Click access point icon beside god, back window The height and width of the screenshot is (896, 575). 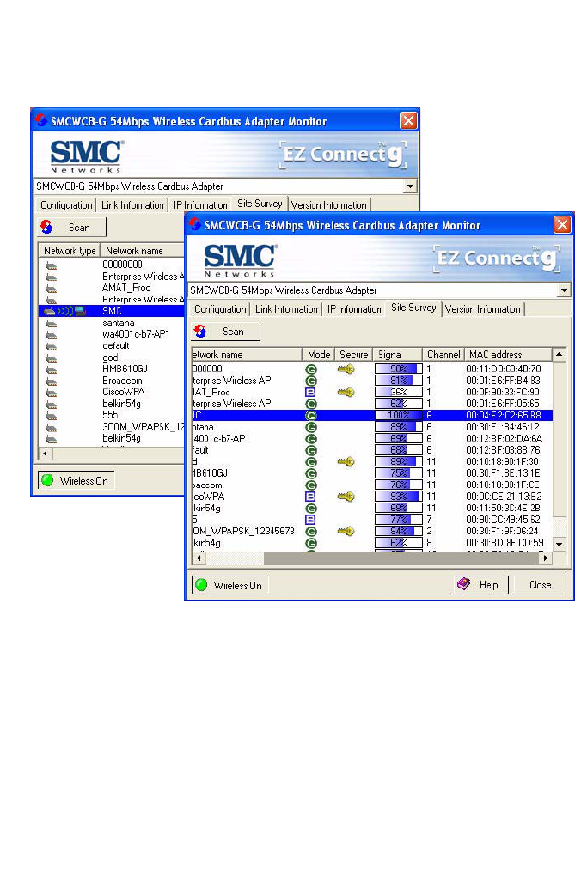[x=52, y=357]
